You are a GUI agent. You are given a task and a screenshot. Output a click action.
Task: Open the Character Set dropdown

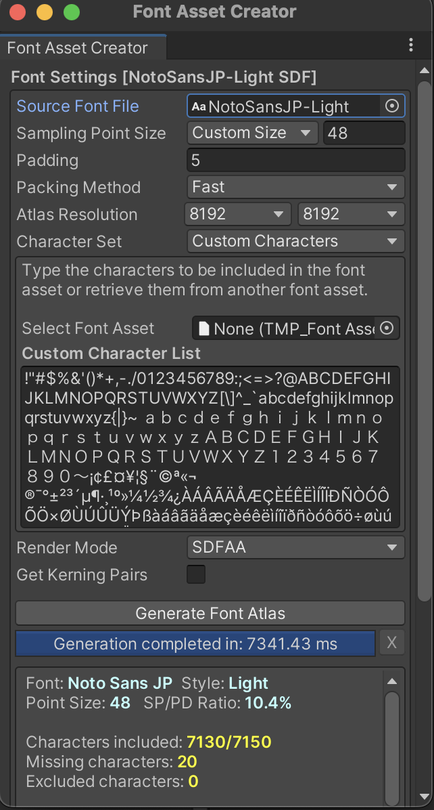point(296,241)
